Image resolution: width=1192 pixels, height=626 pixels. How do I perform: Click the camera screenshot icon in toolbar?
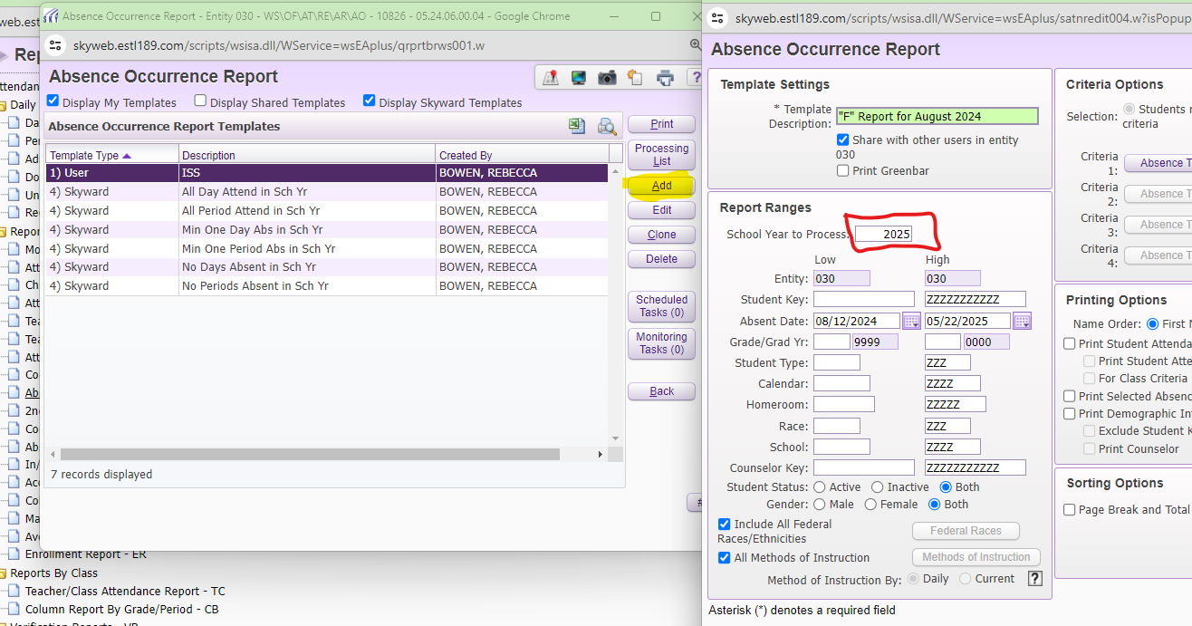point(607,78)
